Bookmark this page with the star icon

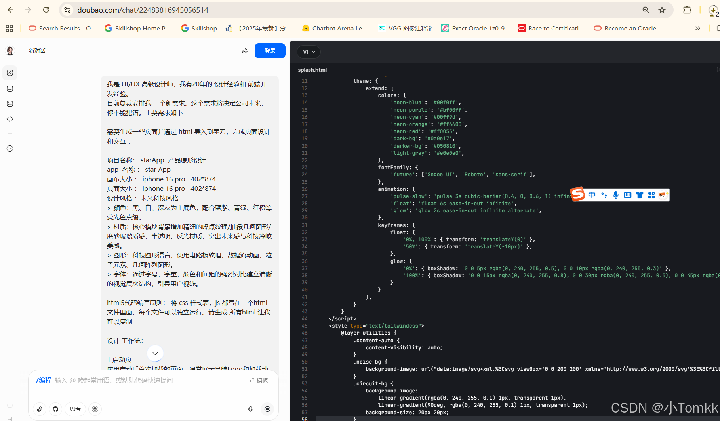click(x=662, y=10)
